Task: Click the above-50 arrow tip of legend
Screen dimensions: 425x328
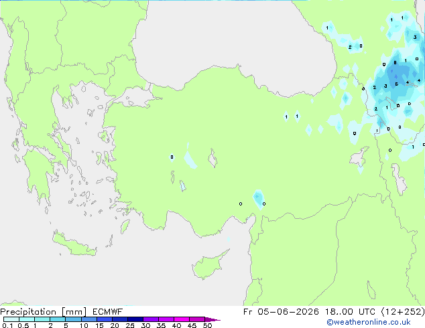Action: (x=213, y=319)
